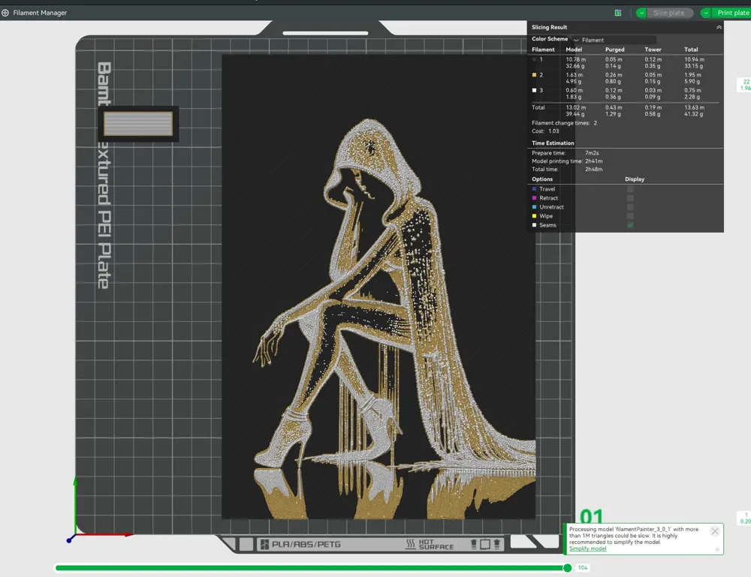Click the Wipe yellow legend square

534,216
